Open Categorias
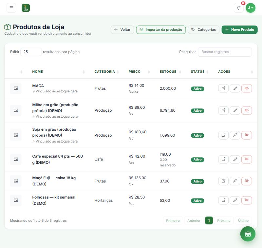The image size is (262, 248). pos(204,29)
